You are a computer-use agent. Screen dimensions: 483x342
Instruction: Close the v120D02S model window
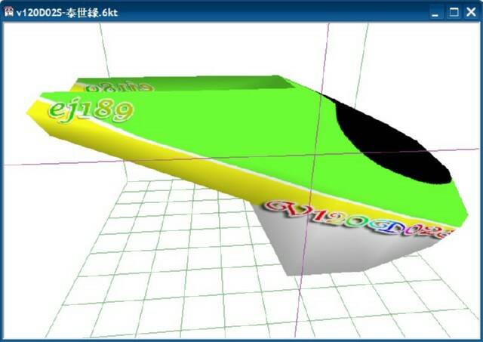471,12
